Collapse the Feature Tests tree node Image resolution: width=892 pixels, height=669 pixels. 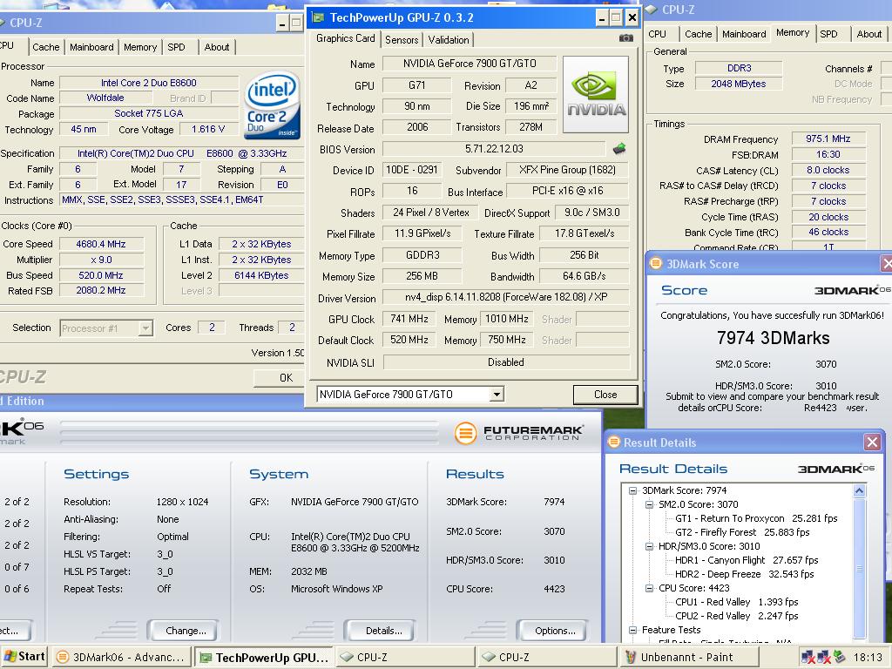point(632,630)
